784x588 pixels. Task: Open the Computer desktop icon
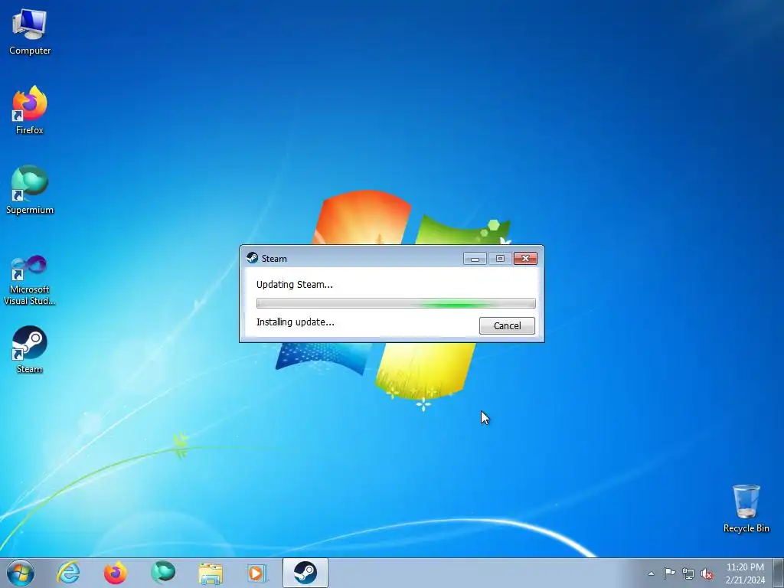(30, 31)
